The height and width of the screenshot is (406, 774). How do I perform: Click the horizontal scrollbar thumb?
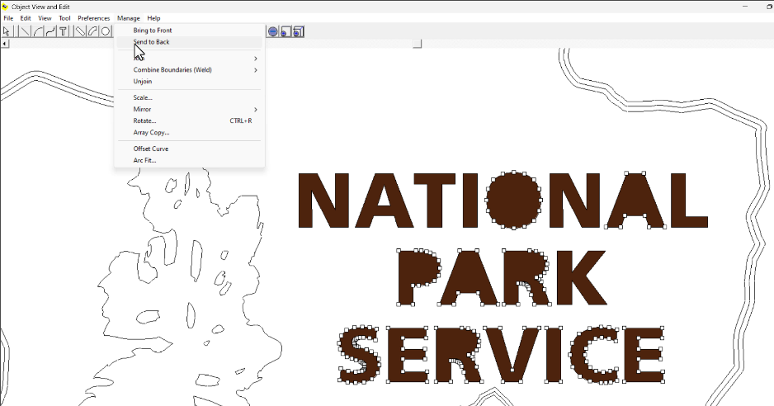pos(417,44)
